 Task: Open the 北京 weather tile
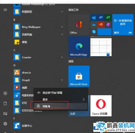79,113
